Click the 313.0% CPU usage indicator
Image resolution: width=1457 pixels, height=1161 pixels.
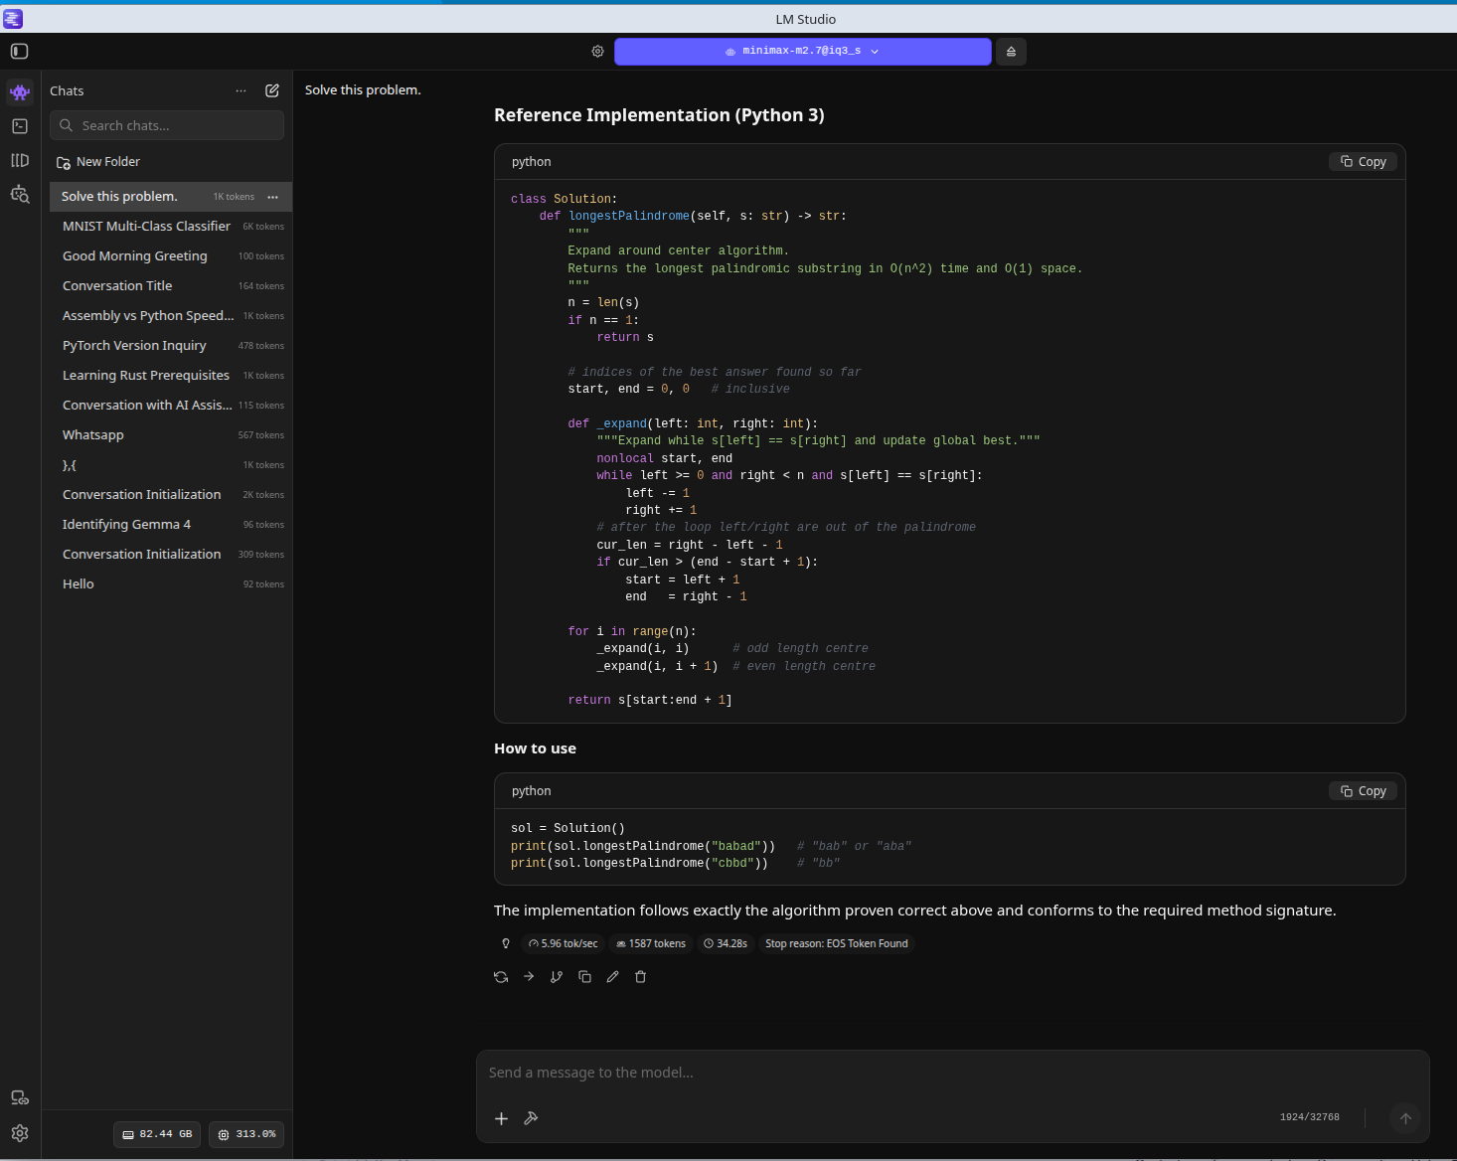point(246,1134)
